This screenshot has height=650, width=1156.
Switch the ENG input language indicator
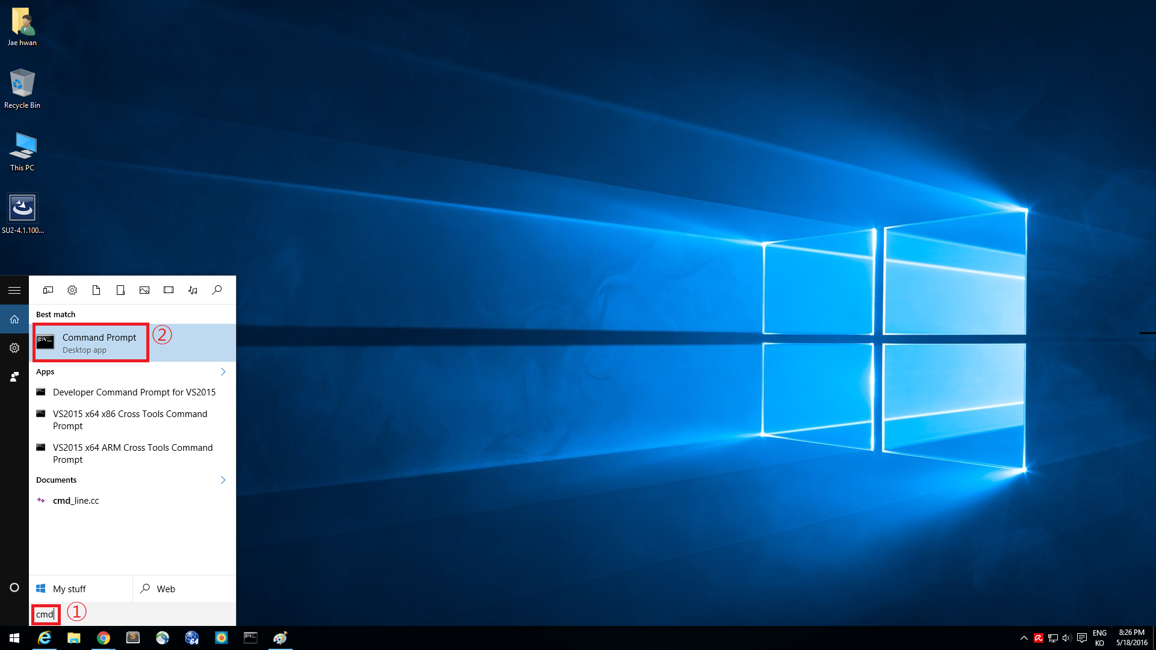click(1099, 638)
